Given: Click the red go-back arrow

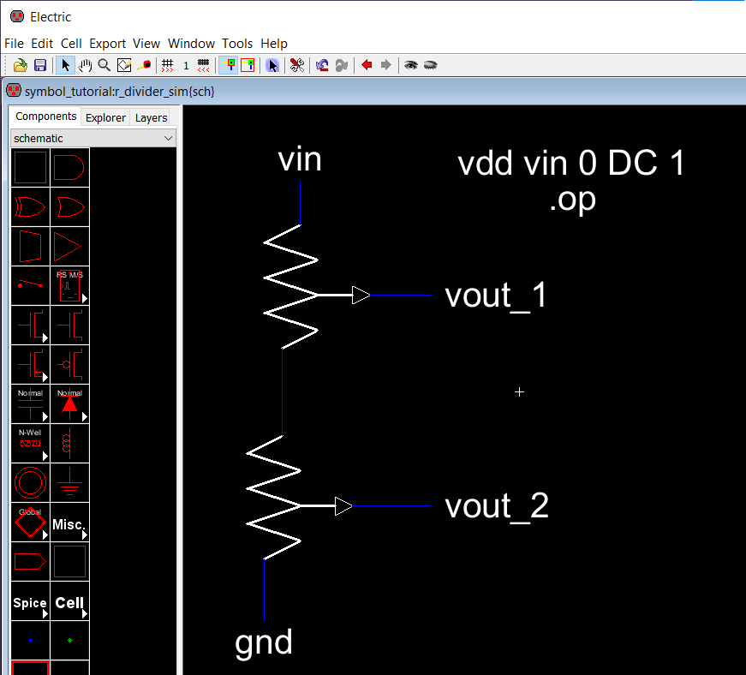Looking at the screenshot, I should 367,65.
